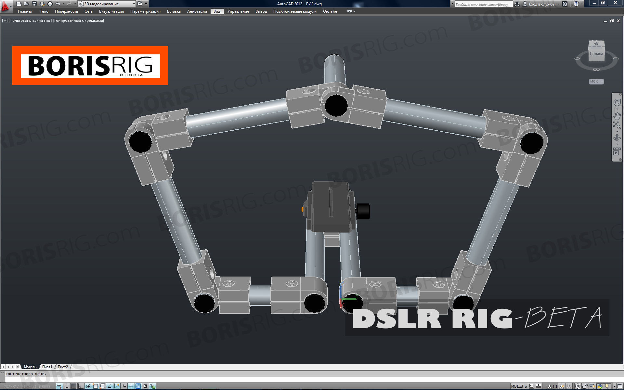Click the Orbit tool in navigation bar

click(617, 138)
